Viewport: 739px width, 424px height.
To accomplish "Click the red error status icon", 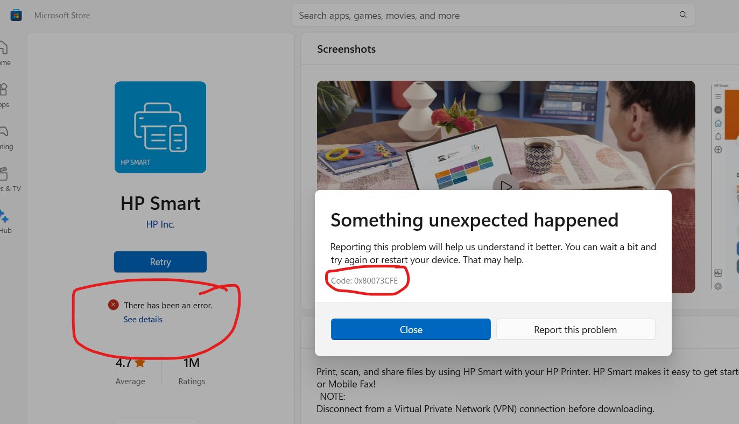I will [x=113, y=305].
